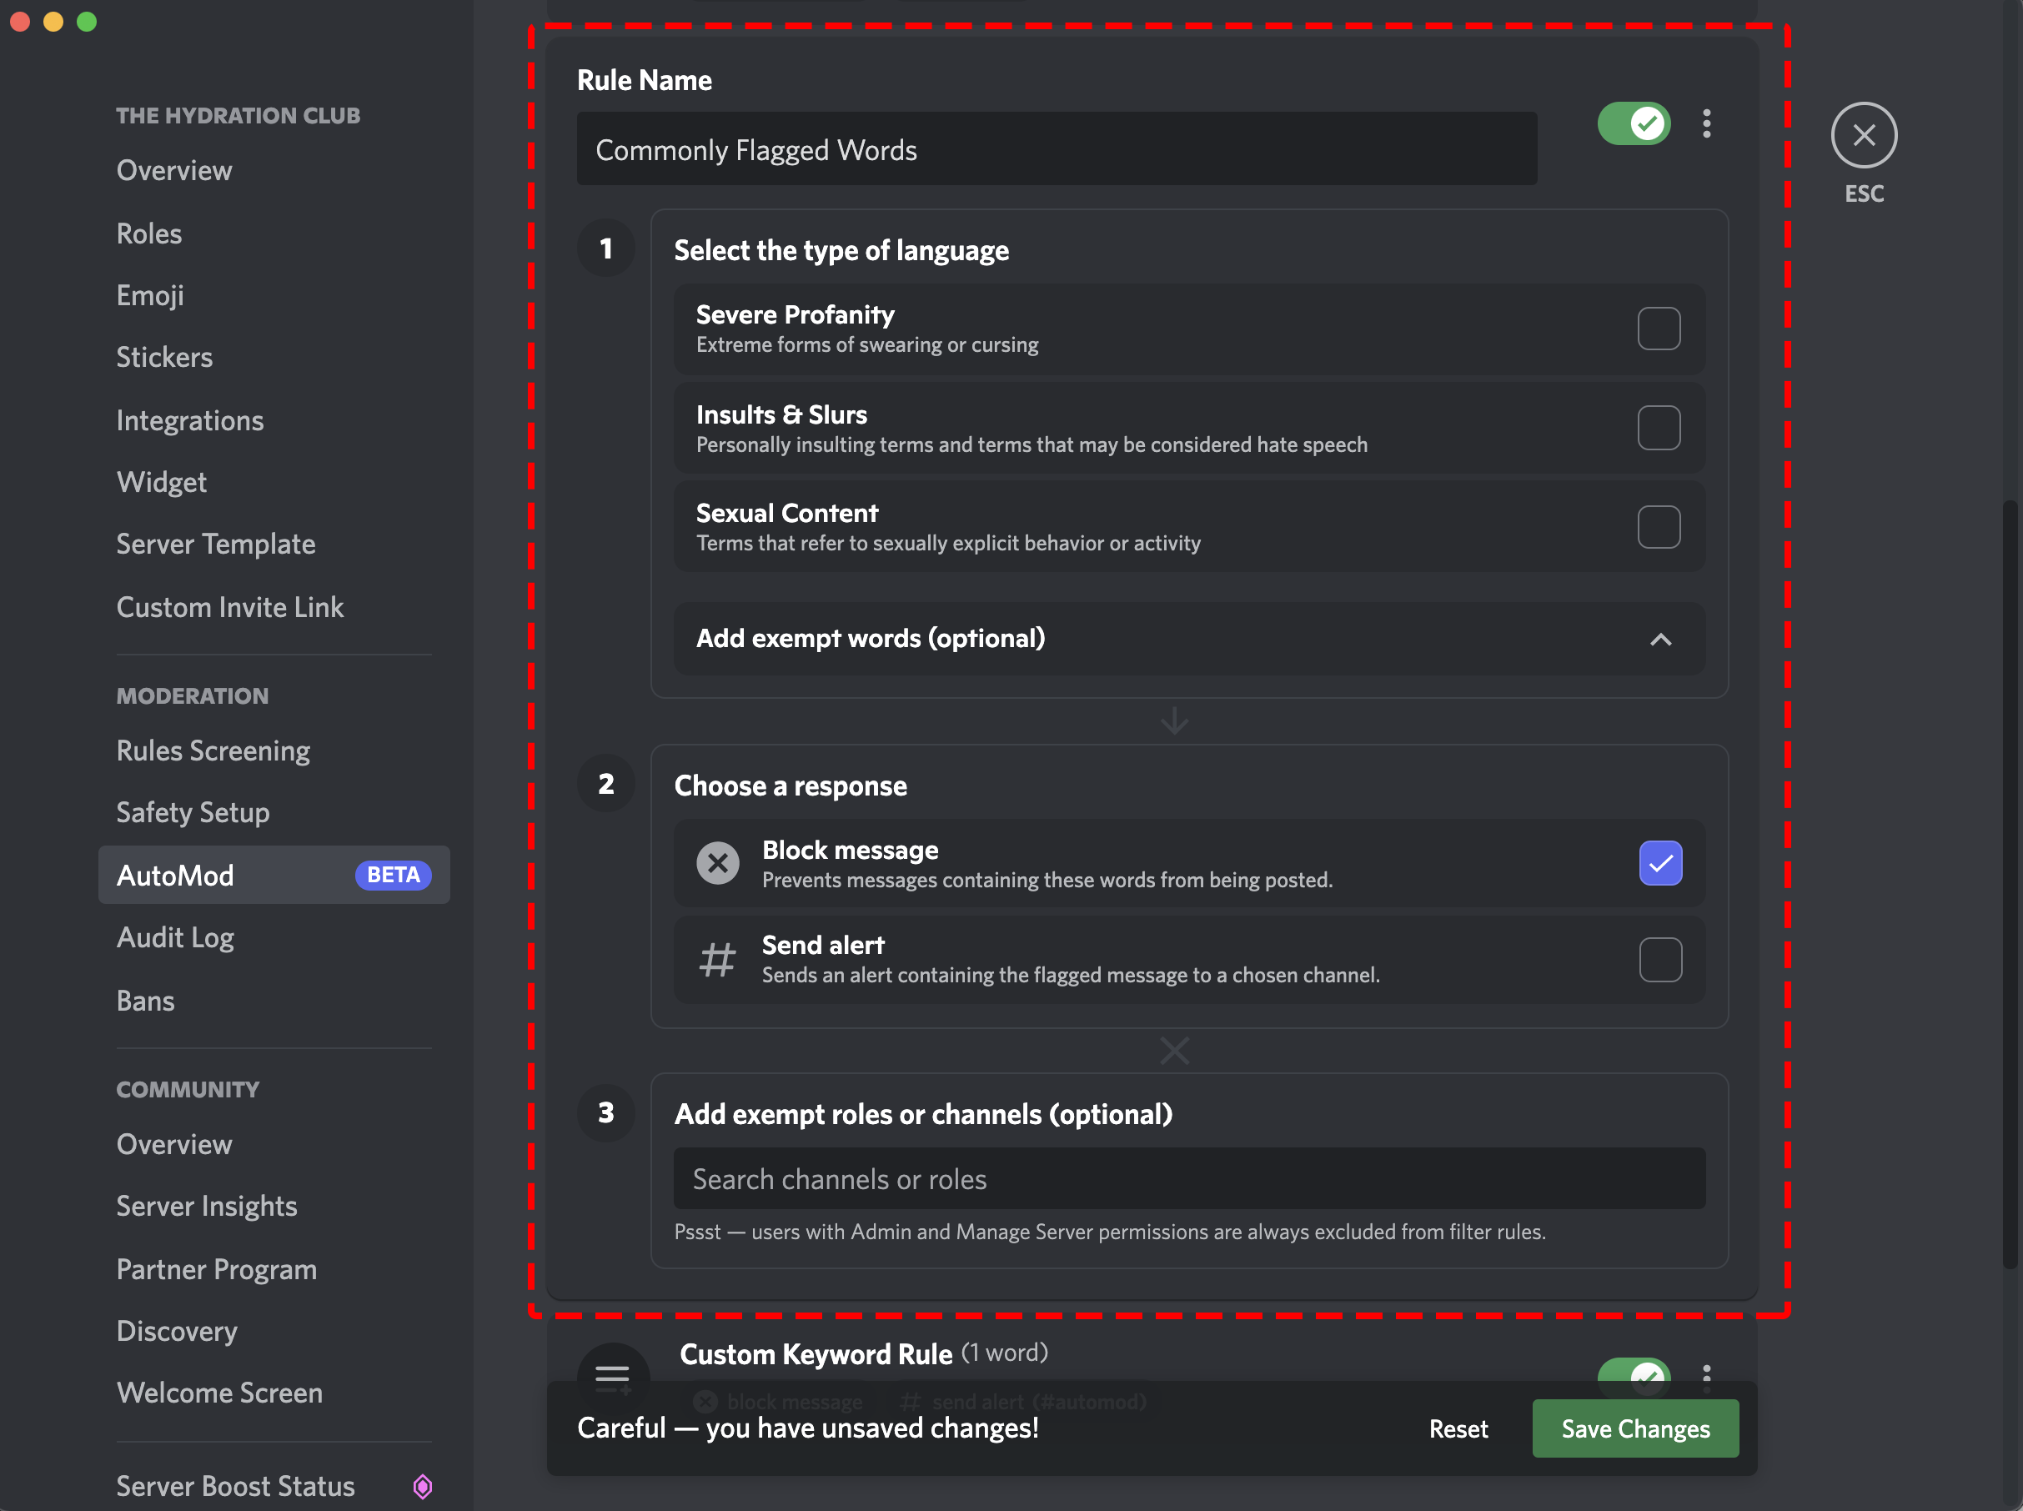Click the Insults & Slurs row label
The image size is (2023, 1511).
point(781,414)
